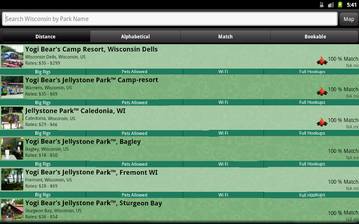This screenshot has width=359, height=224.
Task: Click Rates: $36 - $54 text
Action: (x=41, y=217)
